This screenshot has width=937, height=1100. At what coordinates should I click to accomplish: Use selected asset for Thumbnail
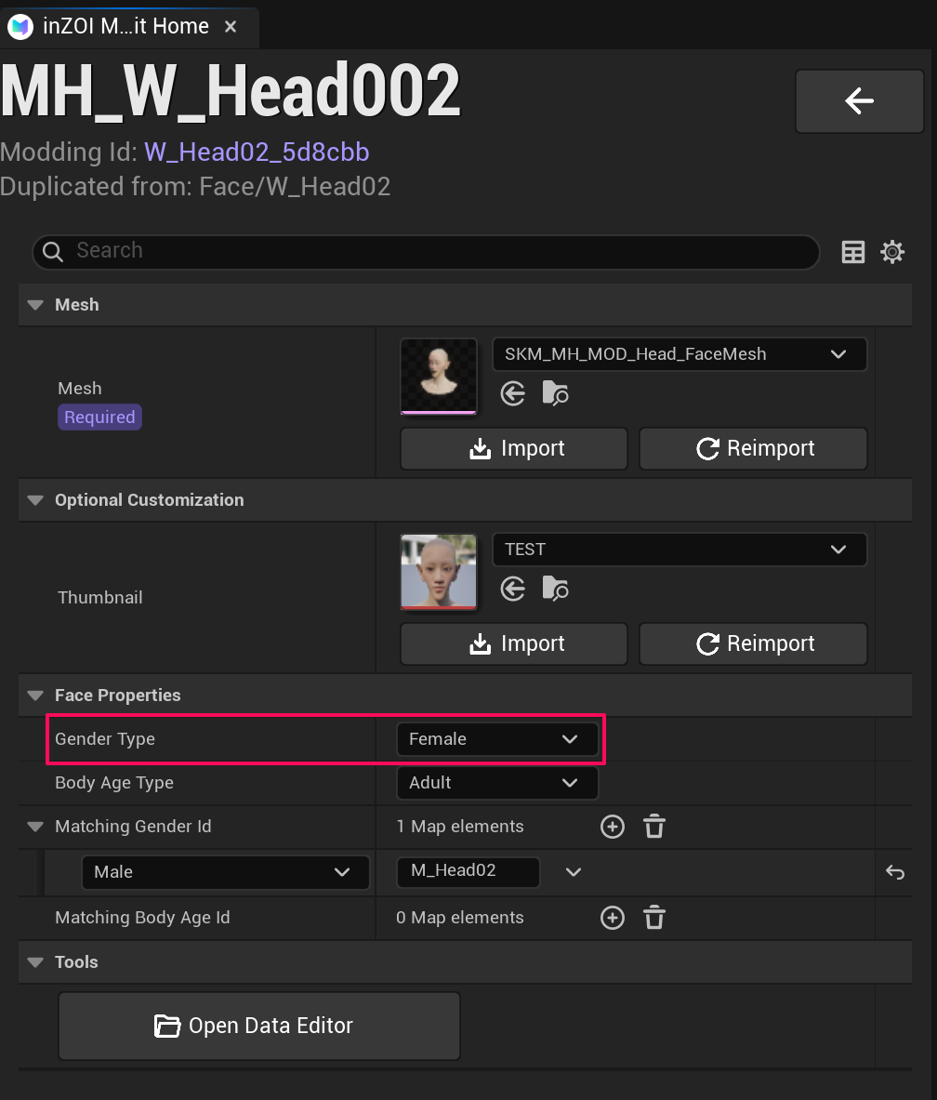513,590
